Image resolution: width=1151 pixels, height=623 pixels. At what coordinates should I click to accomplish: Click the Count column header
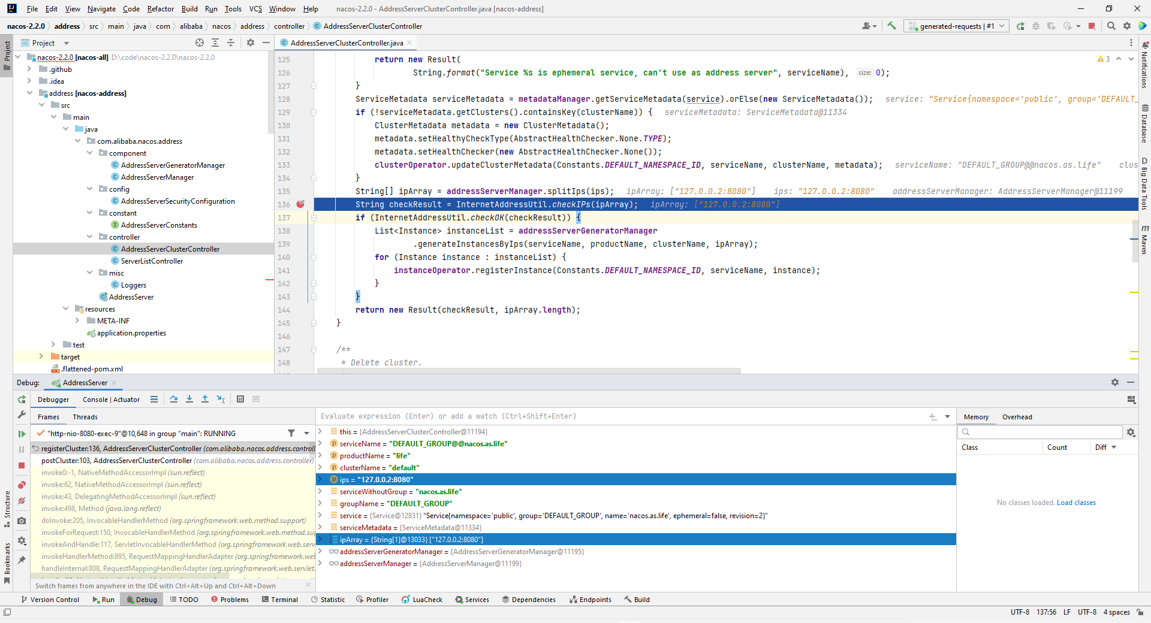[x=1057, y=447]
